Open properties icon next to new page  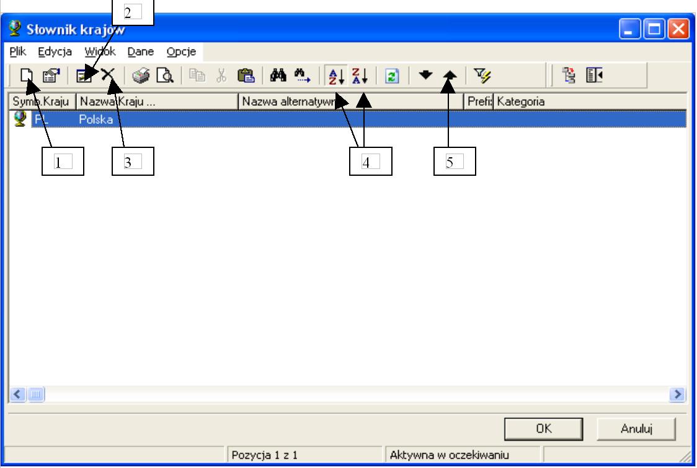click(x=51, y=75)
